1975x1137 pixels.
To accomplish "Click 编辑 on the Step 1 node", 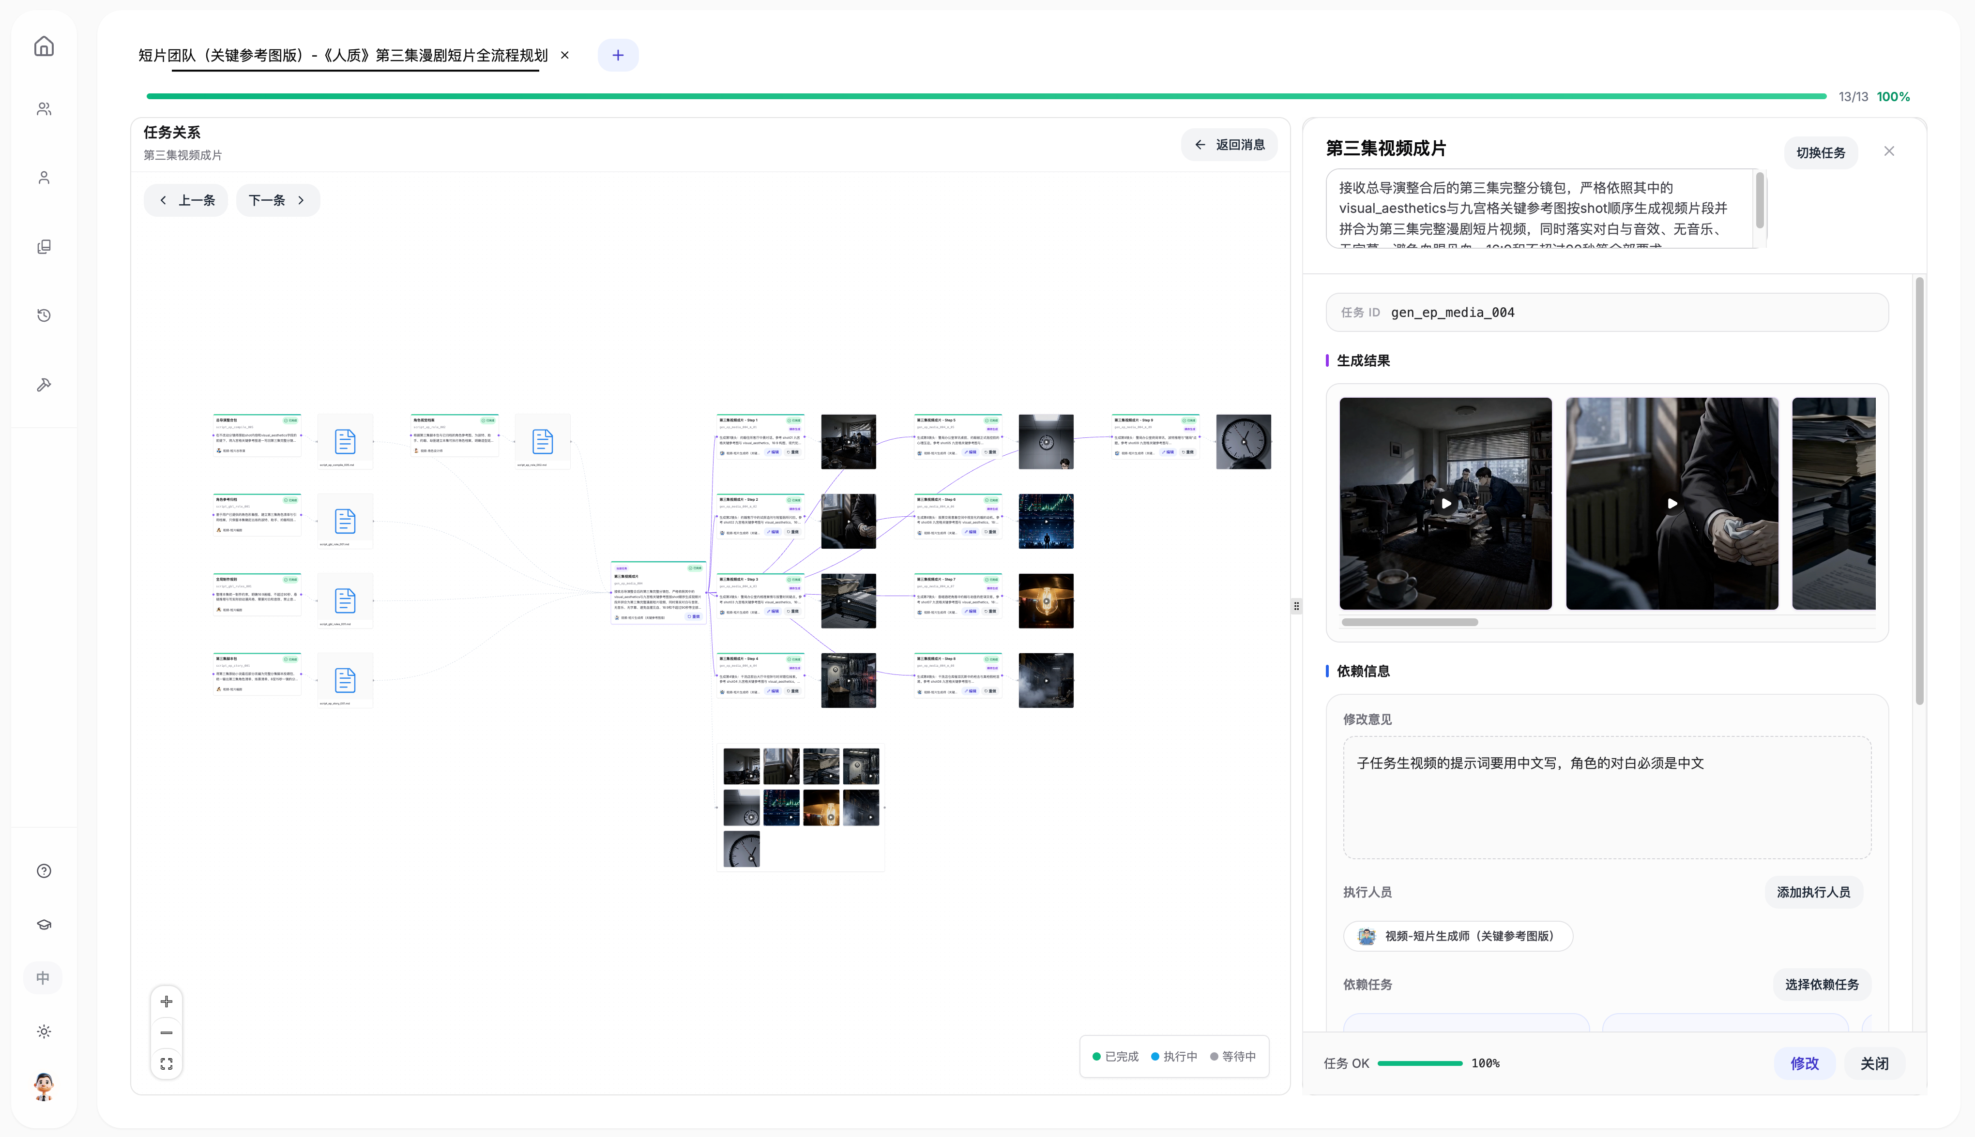I will pos(774,452).
